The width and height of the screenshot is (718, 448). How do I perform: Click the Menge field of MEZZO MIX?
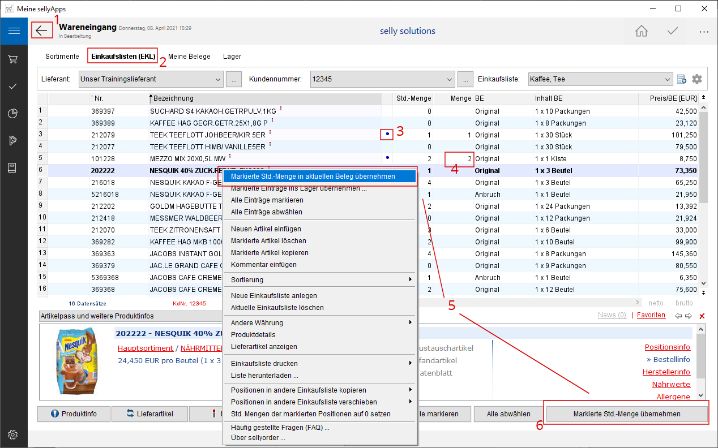(x=459, y=159)
